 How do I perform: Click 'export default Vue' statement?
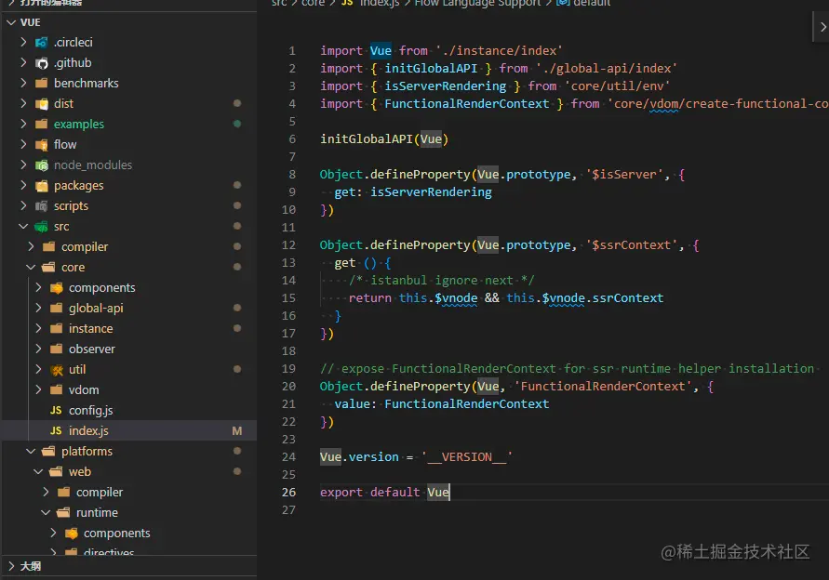(x=384, y=493)
